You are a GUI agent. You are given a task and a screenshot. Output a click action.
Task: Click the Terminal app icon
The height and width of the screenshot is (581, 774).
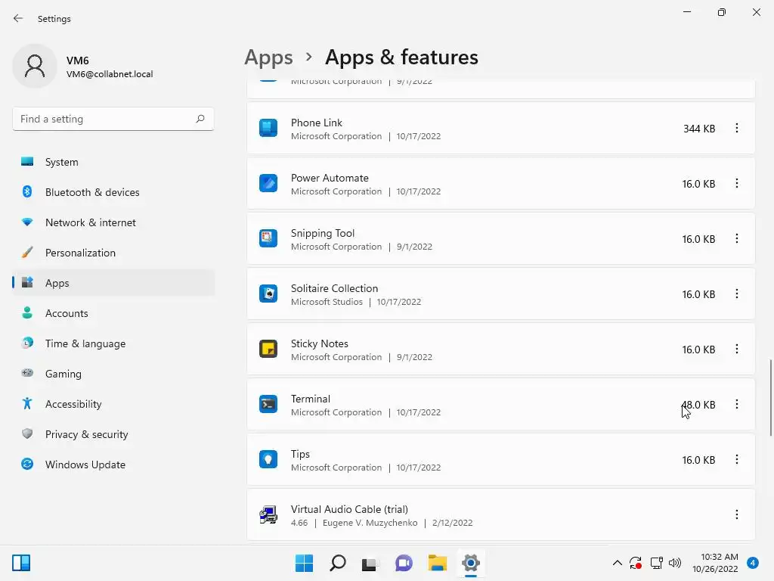[268, 405]
